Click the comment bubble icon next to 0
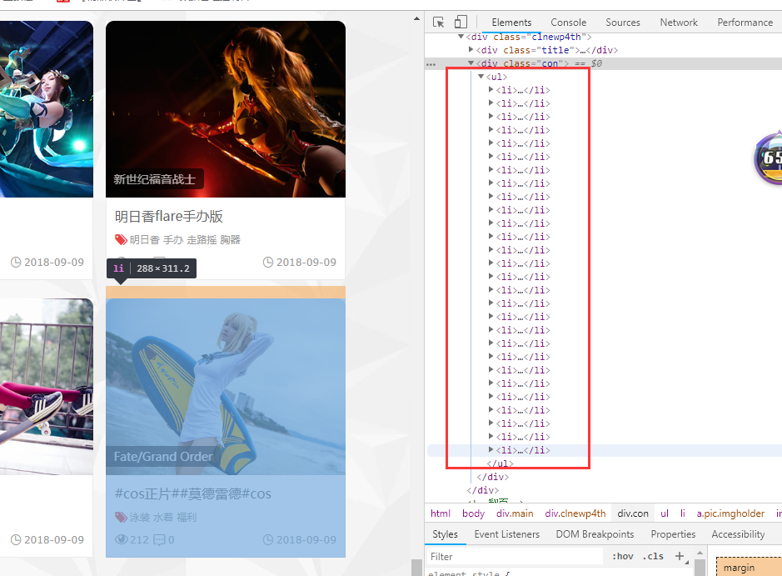Screen dimensions: 782x576 [x=159, y=539]
